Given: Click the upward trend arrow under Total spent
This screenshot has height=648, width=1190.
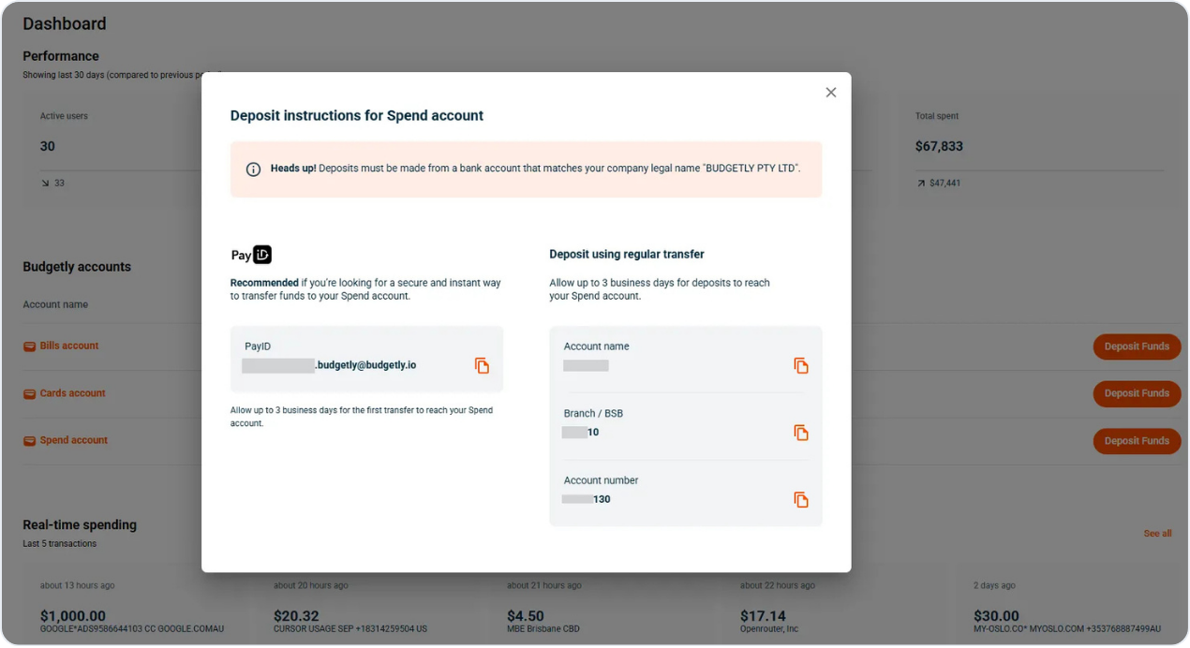Looking at the screenshot, I should coord(921,183).
